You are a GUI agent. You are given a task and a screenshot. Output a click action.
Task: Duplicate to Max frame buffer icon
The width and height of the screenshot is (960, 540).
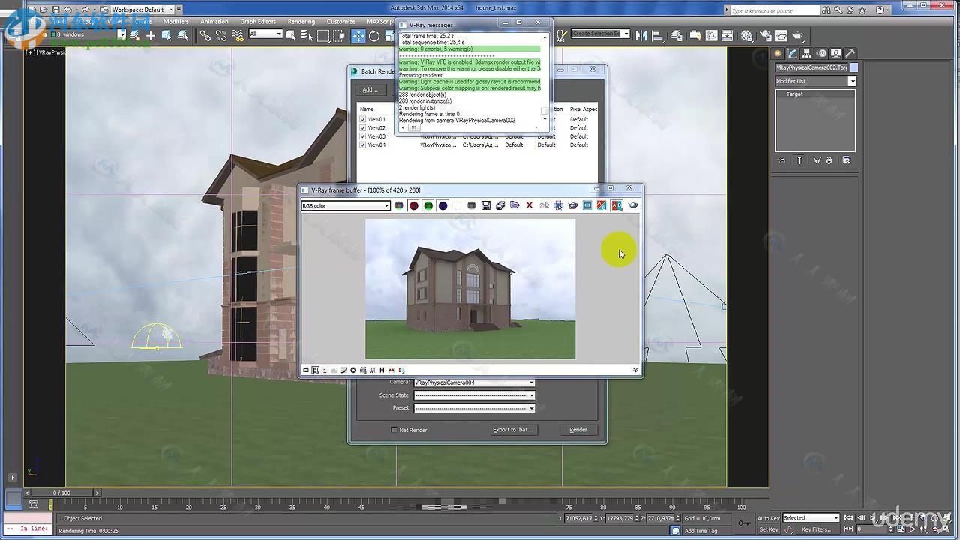pos(544,205)
